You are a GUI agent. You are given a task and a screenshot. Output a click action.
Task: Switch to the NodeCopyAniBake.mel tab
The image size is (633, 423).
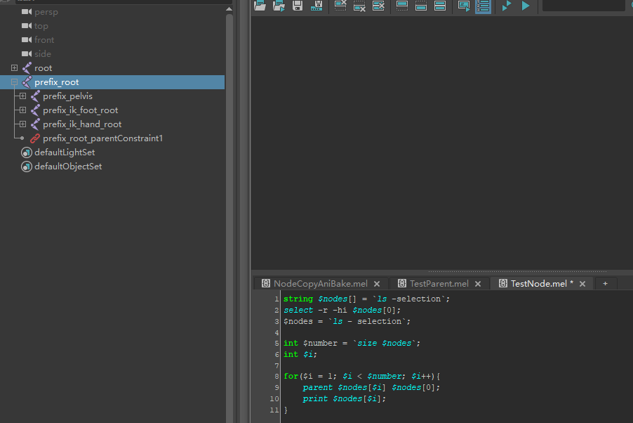click(321, 284)
